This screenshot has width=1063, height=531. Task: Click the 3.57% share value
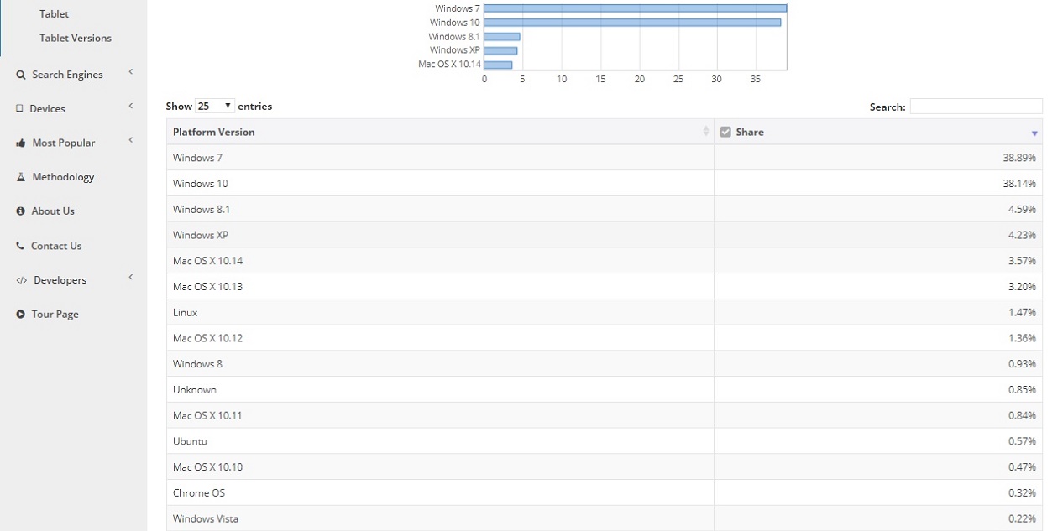(1022, 261)
